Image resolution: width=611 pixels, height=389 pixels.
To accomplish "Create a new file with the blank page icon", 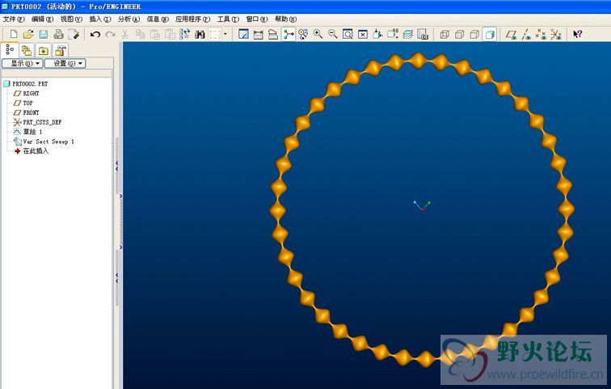I will tap(14, 34).
